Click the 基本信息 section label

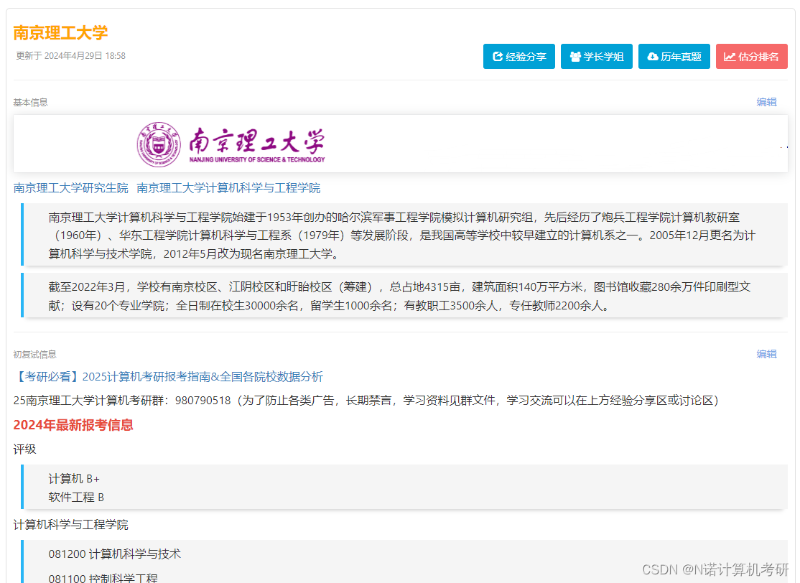point(30,103)
